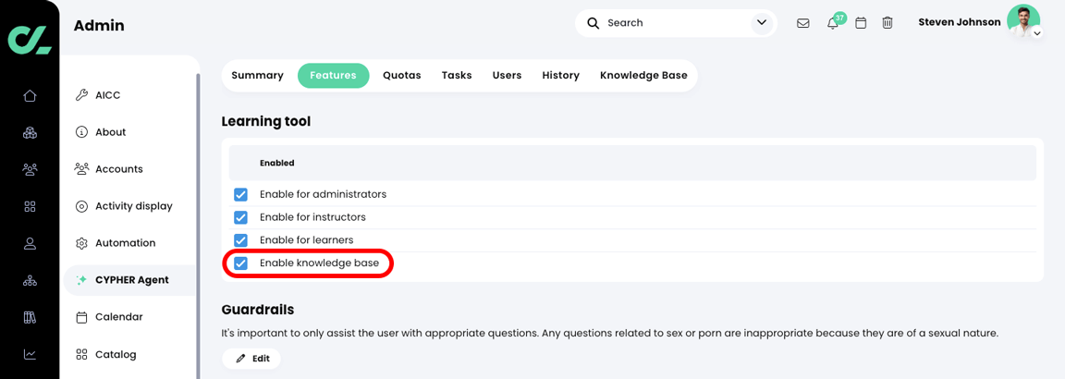This screenshot has width=1065, height=379.
Task: Uncheck Enable for administrators
Action: pyautogui.click(x=240, y=194)
